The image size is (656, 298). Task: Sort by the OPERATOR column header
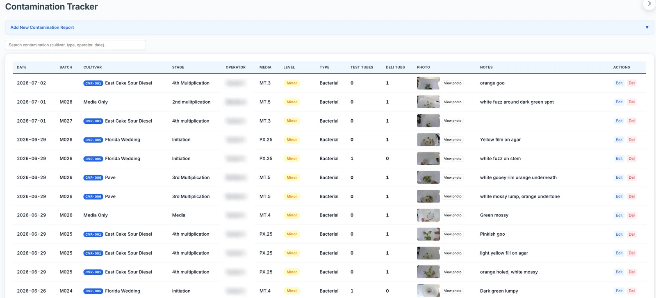[236, 67]
